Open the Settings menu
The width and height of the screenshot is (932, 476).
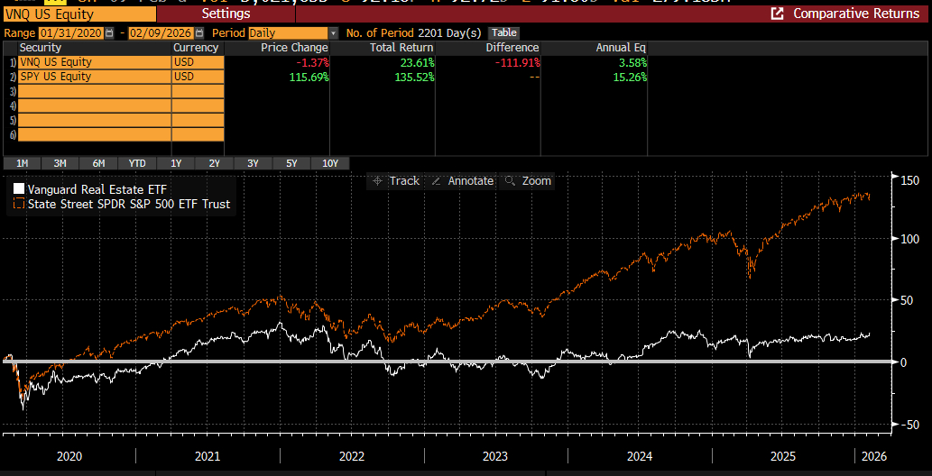pyautogui.click(x=226, y=14)
